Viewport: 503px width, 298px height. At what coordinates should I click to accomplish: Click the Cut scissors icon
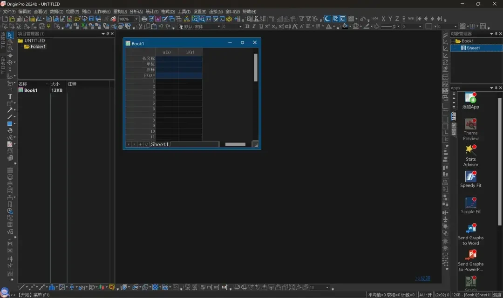coord(140,26)
